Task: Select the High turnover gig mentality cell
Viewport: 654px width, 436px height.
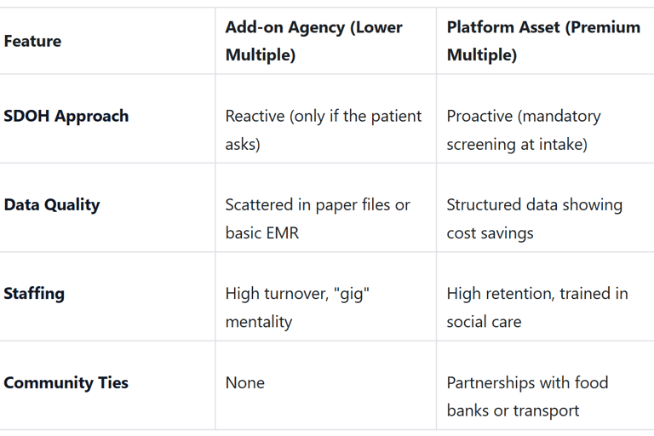Action: 297,307
